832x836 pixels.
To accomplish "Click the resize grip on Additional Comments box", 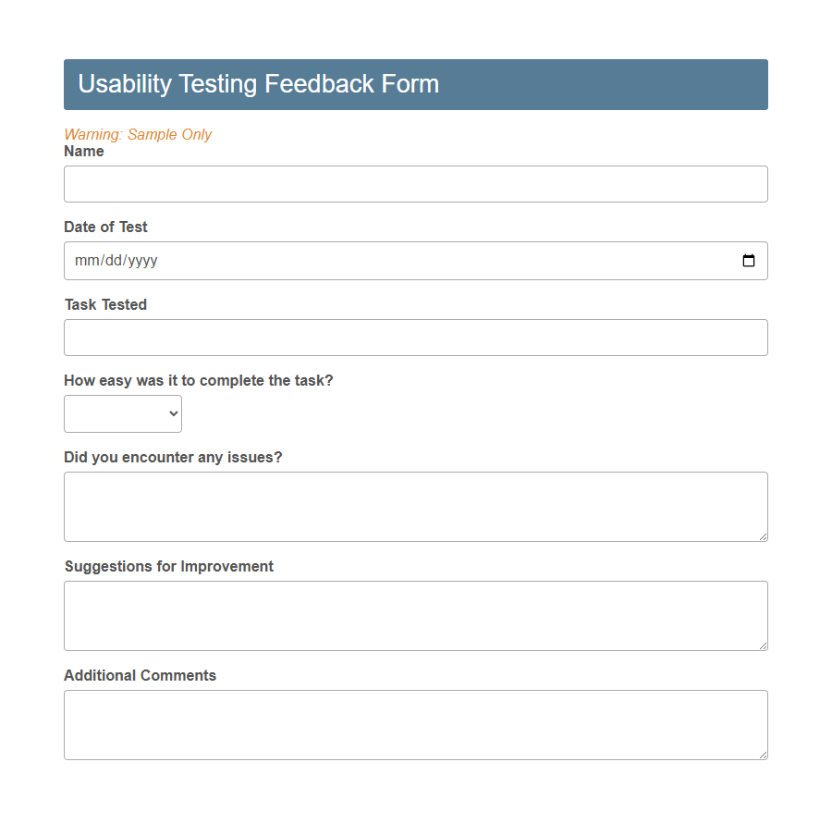I will click(x=763, y=756).
